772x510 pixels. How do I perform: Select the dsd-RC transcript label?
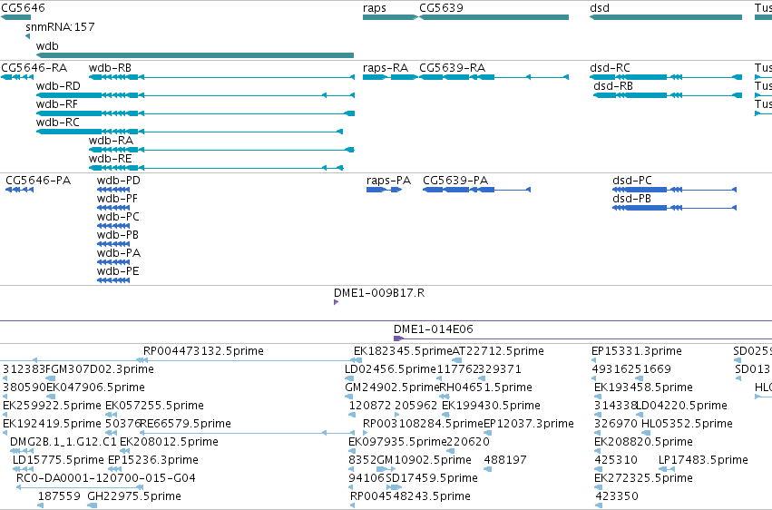(610, 68)
